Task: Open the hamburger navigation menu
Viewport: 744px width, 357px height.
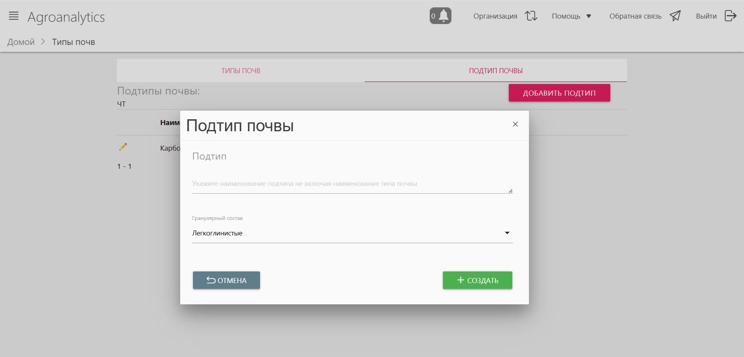Action: [14, 16]
